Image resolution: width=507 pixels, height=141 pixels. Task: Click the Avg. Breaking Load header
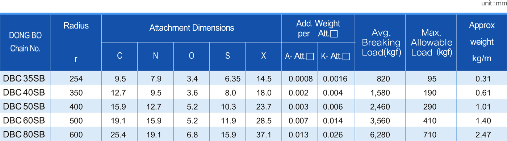381,43
